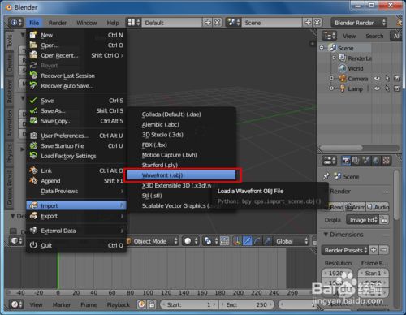Screen dimensions: 406x315
Task: Select Wavefront (.obj) import option
Action: click(x=181, y=175)
